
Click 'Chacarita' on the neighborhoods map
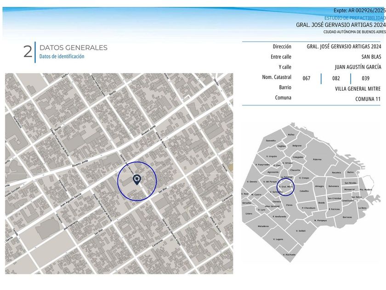tap(295, 170)
